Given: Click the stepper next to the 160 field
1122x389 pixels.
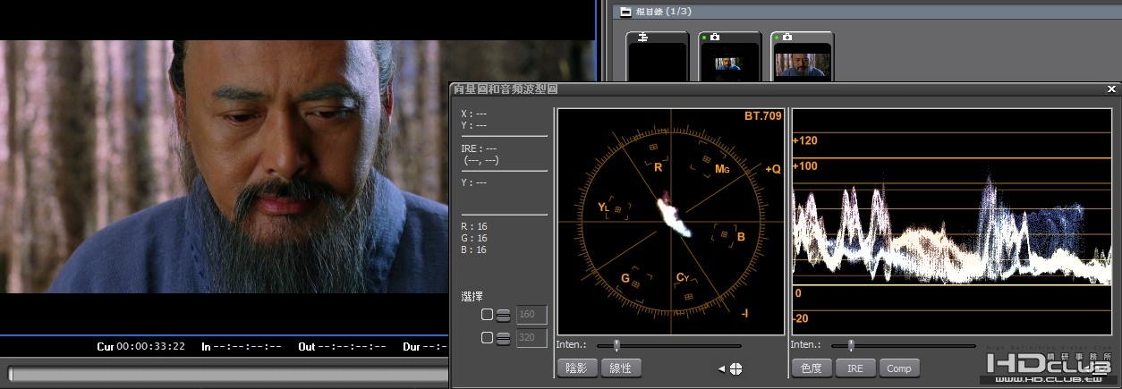Looking at the screenshot, I should point(503,315).
